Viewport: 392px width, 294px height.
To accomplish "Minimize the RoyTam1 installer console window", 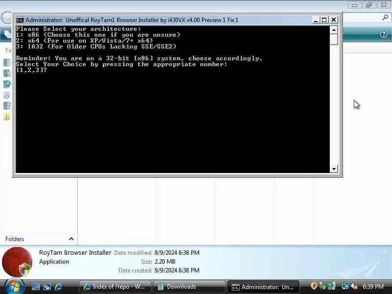I will click(x=316, y=20).
